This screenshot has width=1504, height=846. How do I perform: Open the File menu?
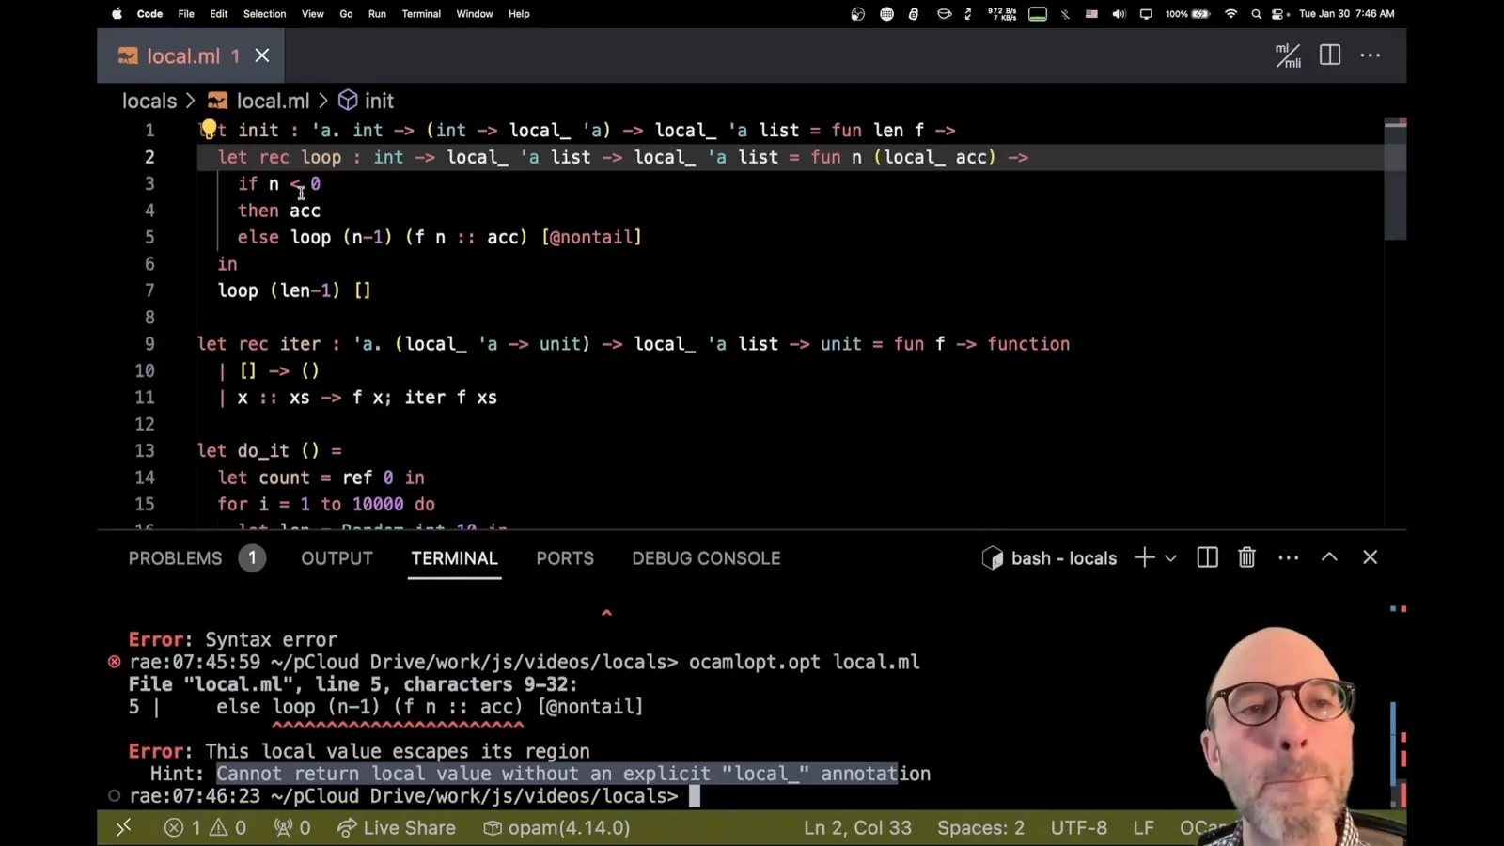[186, 14]
